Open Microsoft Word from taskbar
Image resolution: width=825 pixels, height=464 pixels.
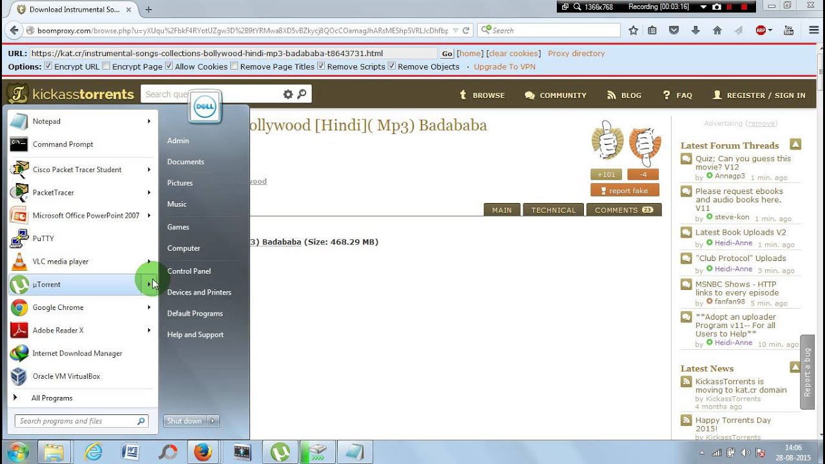click(x=131, y=452)
